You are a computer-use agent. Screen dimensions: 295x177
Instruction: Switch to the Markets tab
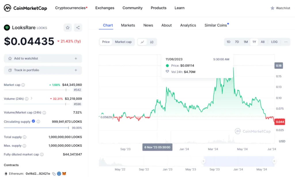(x=128, y=25)
